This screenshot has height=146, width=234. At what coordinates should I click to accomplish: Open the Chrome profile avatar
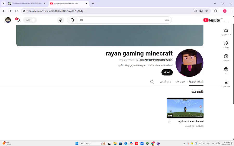coord(225,11)
